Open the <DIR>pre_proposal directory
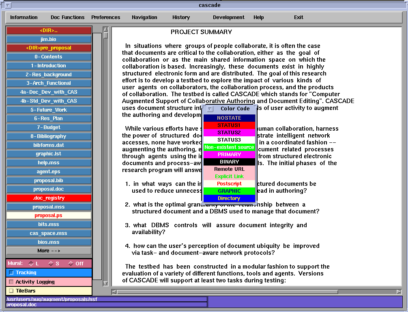Viewport: 408px width, 312px height. 49,48
